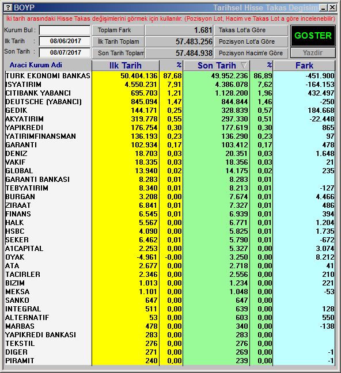Select the TEKSTIL row
The image size is (341, 373).
coord(170,344)
